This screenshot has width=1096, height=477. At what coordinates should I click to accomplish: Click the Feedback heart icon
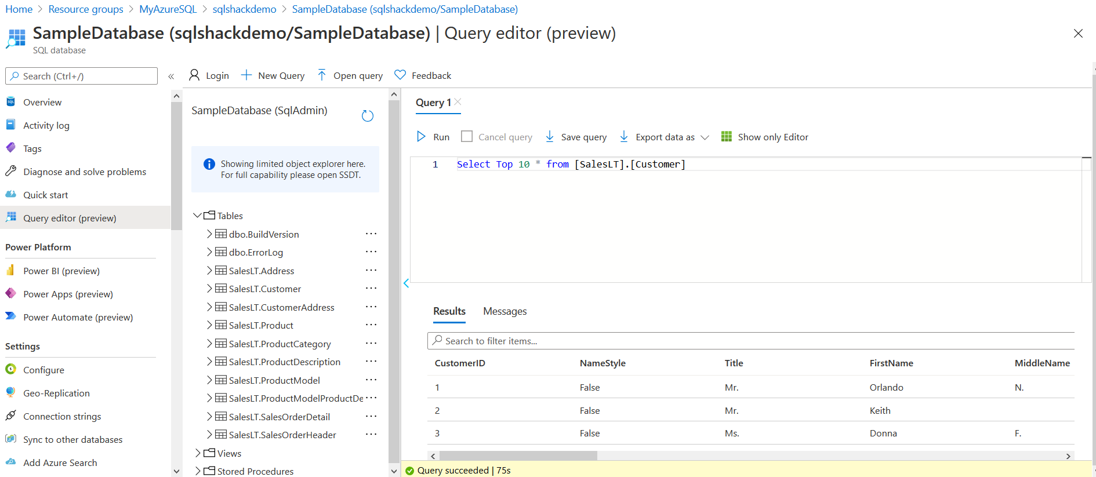pos(400,75)
